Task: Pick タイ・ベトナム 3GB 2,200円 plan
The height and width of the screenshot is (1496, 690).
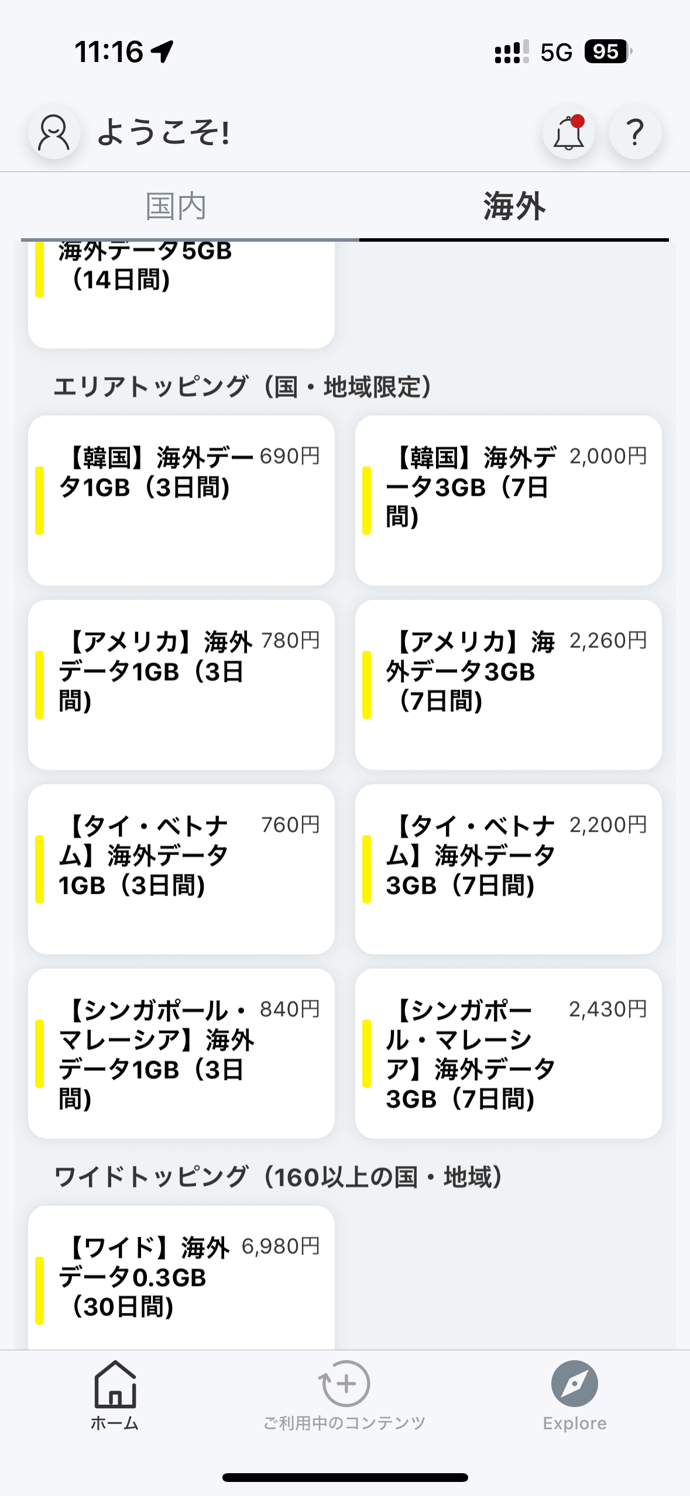Action: pyautogui.click(x=508, y=869)
